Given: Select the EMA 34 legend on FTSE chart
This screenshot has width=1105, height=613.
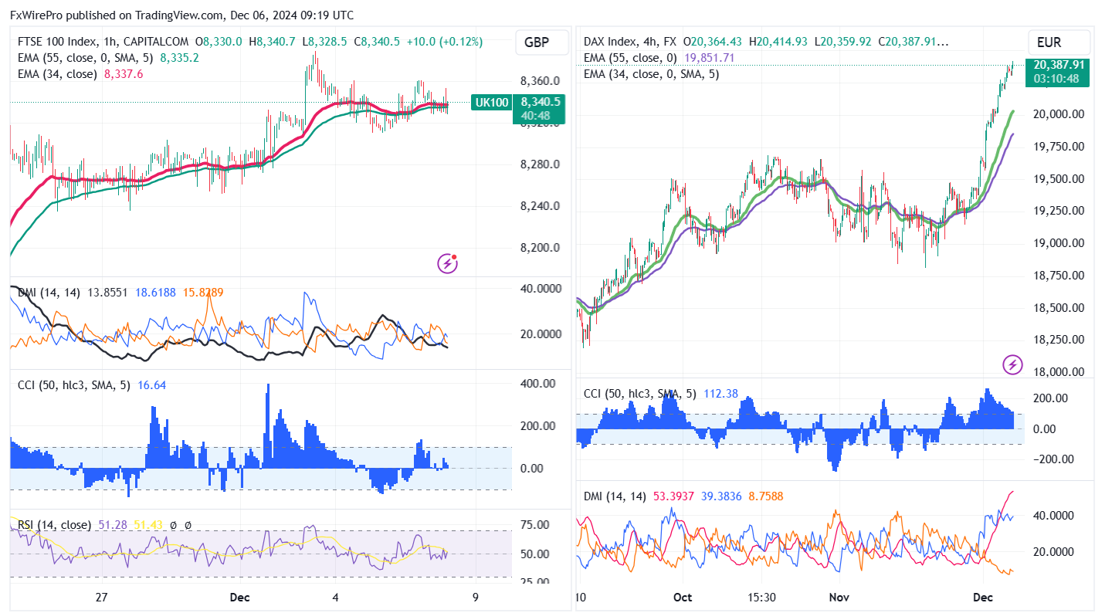Looking at the screenshot, I should point(58,74).
